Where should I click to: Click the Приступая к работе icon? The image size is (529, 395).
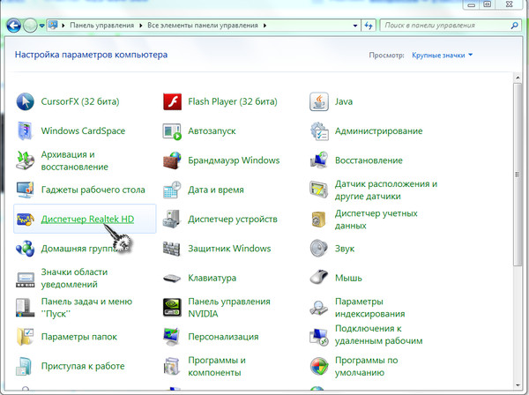pyautogui.click(x=25, y=366)
